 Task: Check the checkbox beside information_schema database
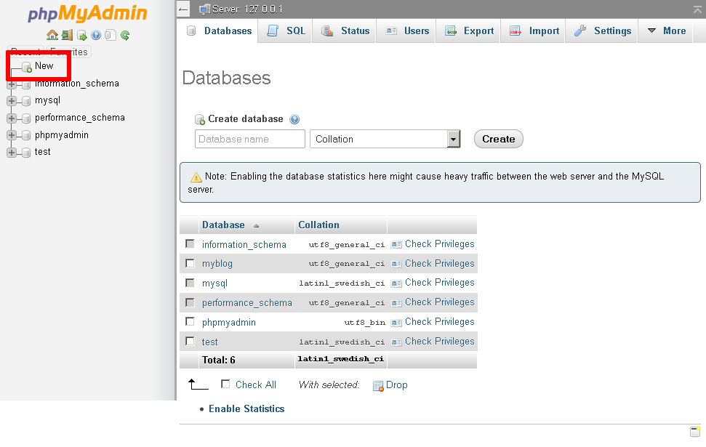click(x=189, y=243)
